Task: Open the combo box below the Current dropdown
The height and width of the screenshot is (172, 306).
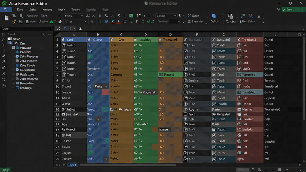Action: [169, 21]
